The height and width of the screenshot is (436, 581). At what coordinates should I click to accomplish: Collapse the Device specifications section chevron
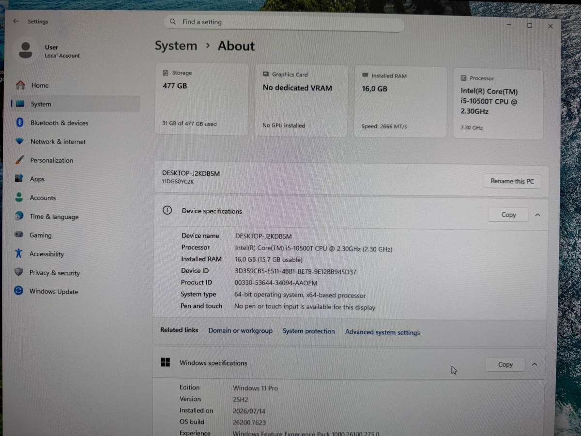point(537,215)
